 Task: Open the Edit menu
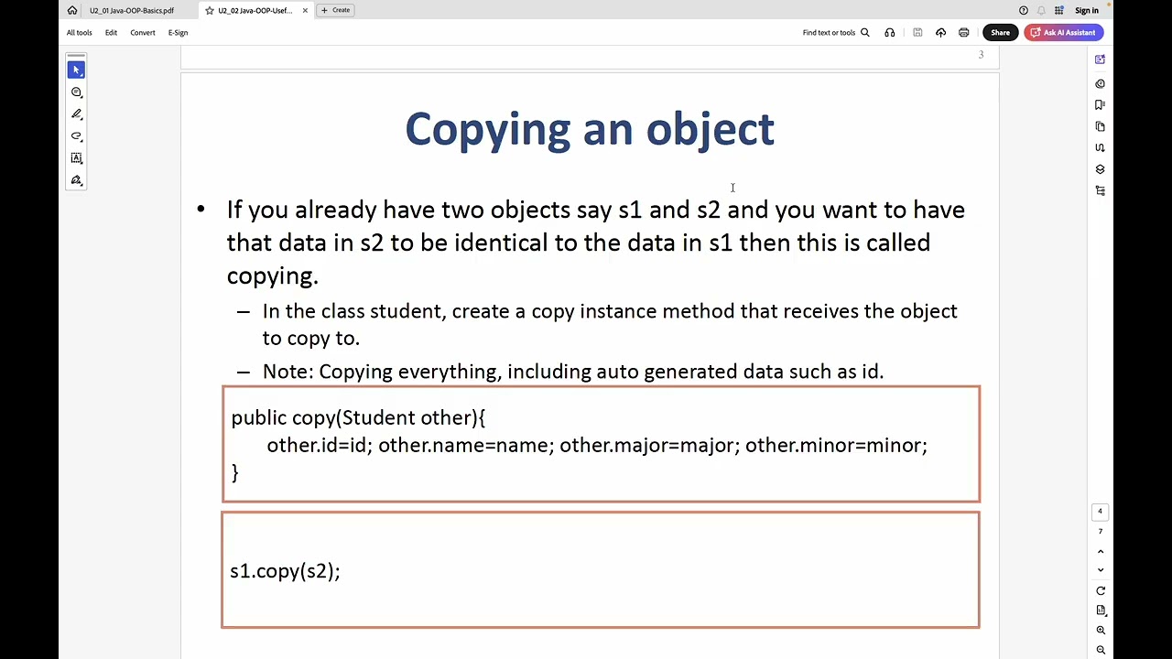pyautogui.click(x=111, y=33)
